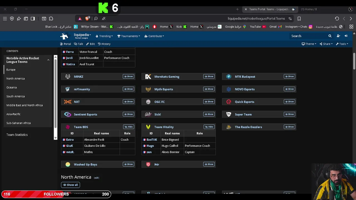This screenshot has height=200, width=356.
Task: Open the Tools dropdown
Action: tap(342, 44)
